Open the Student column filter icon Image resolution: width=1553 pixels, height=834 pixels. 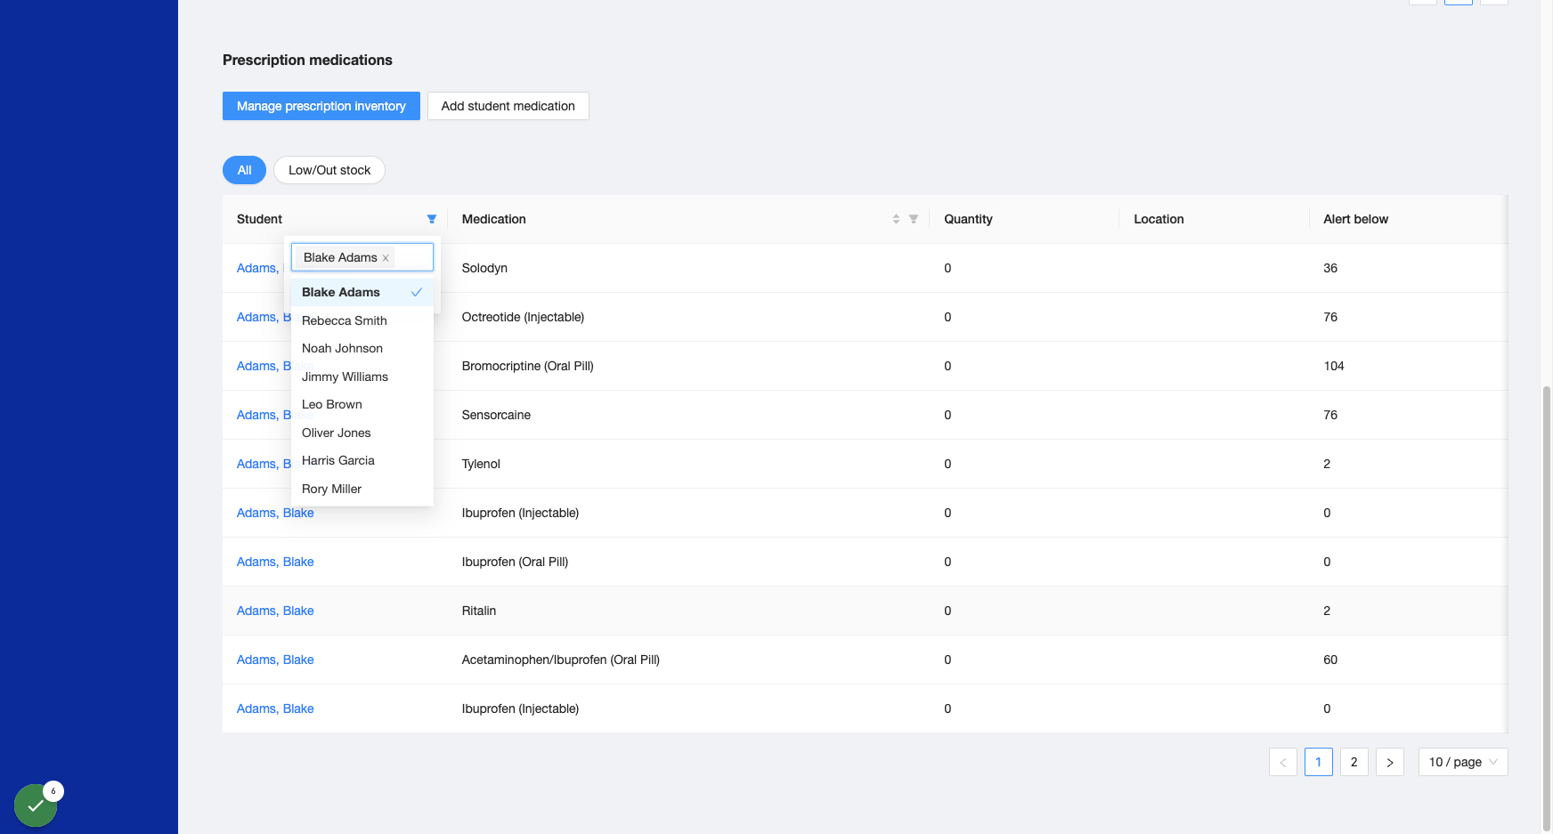[x=432, y=219]
